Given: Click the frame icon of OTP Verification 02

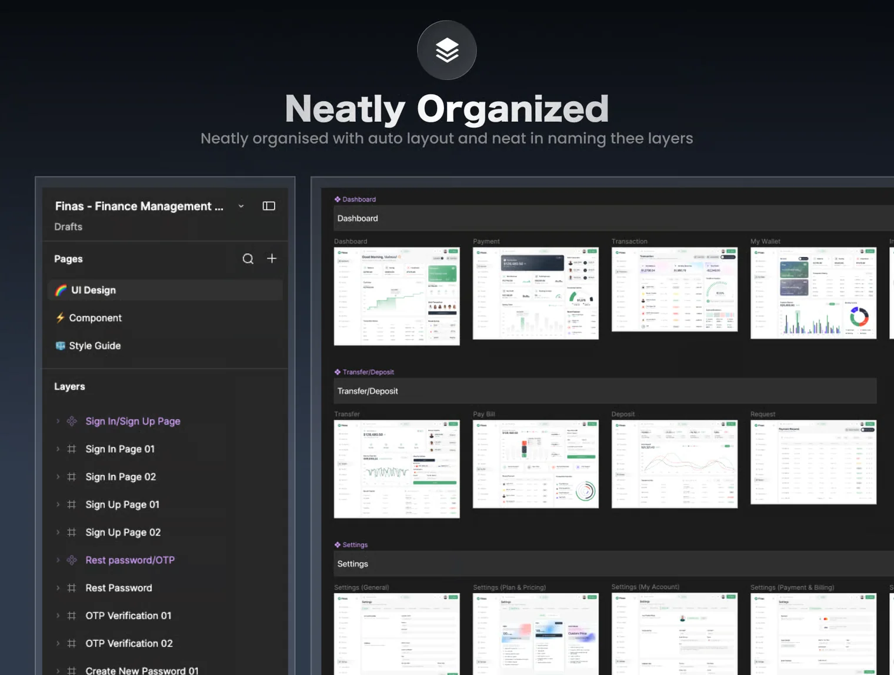Looking at the screenshot, I should (72, 643).
